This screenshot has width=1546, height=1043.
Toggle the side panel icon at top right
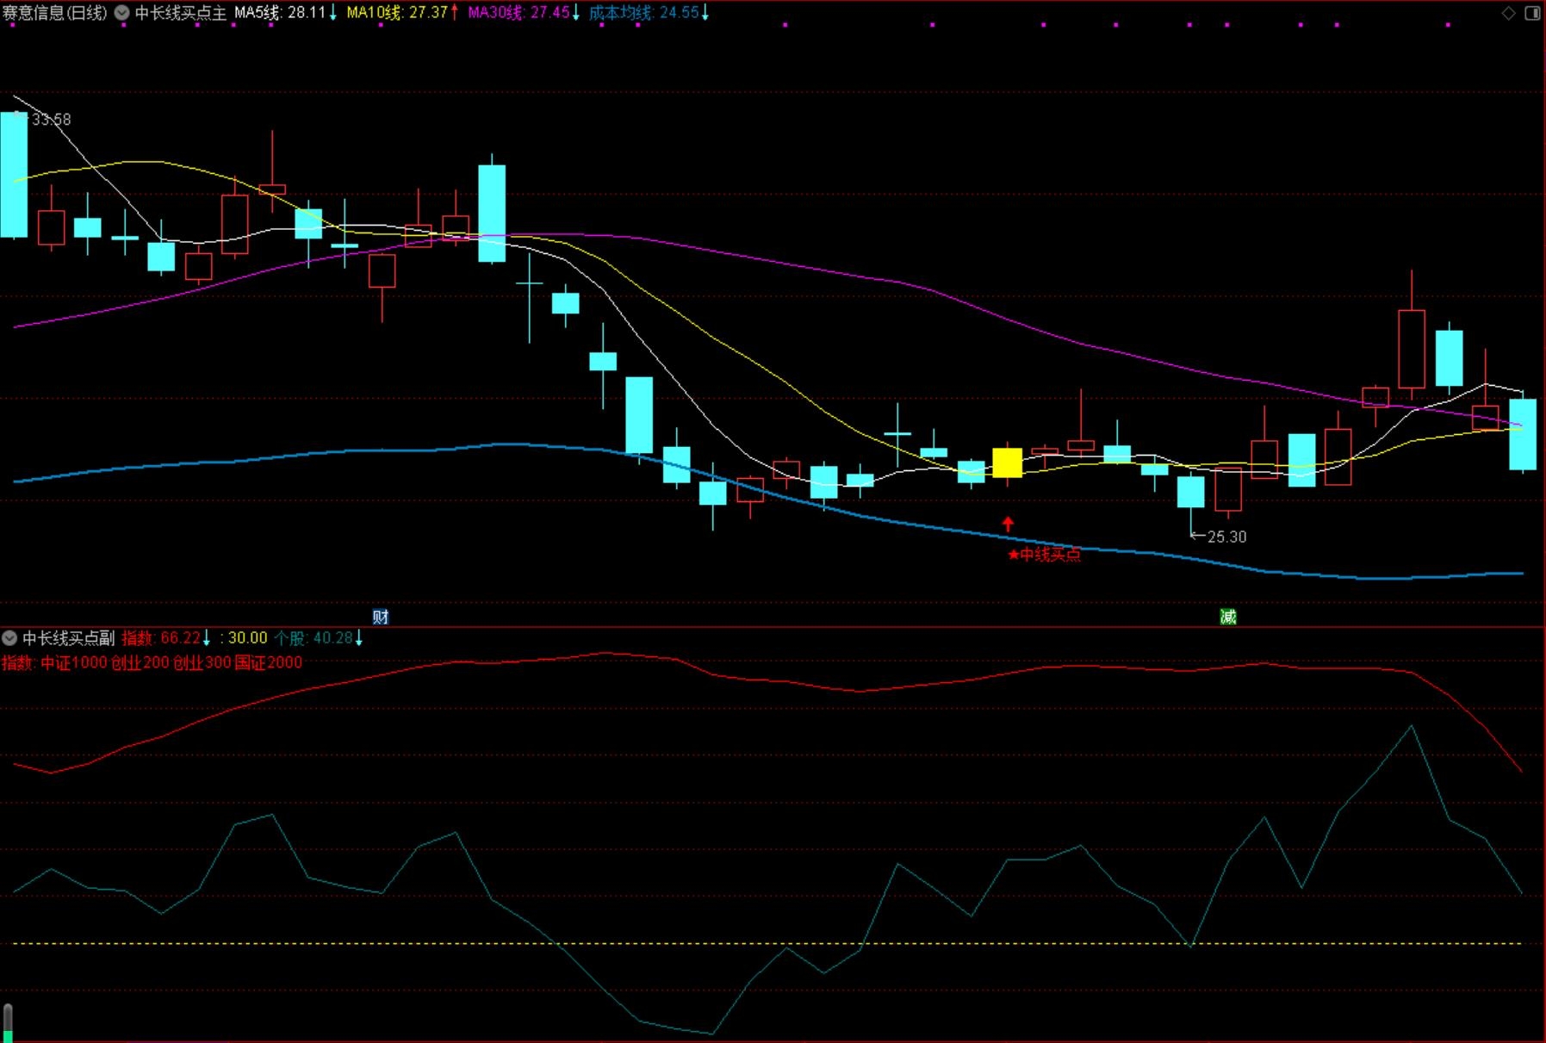point(1532,13)
